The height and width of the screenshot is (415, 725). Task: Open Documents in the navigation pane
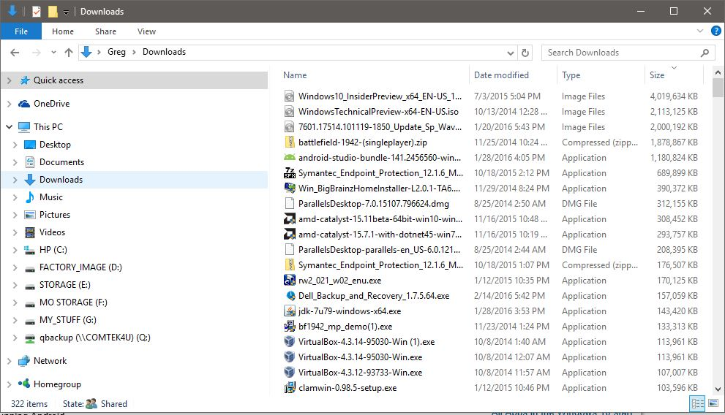[61, 162]
